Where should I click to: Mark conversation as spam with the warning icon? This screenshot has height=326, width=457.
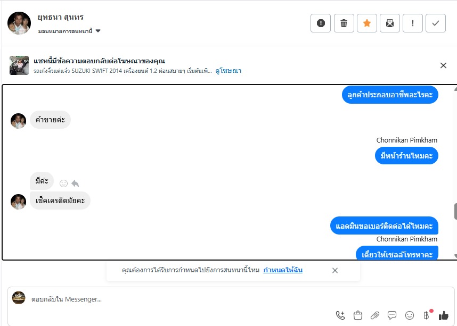pyautogui.click(x=321, y=23)
